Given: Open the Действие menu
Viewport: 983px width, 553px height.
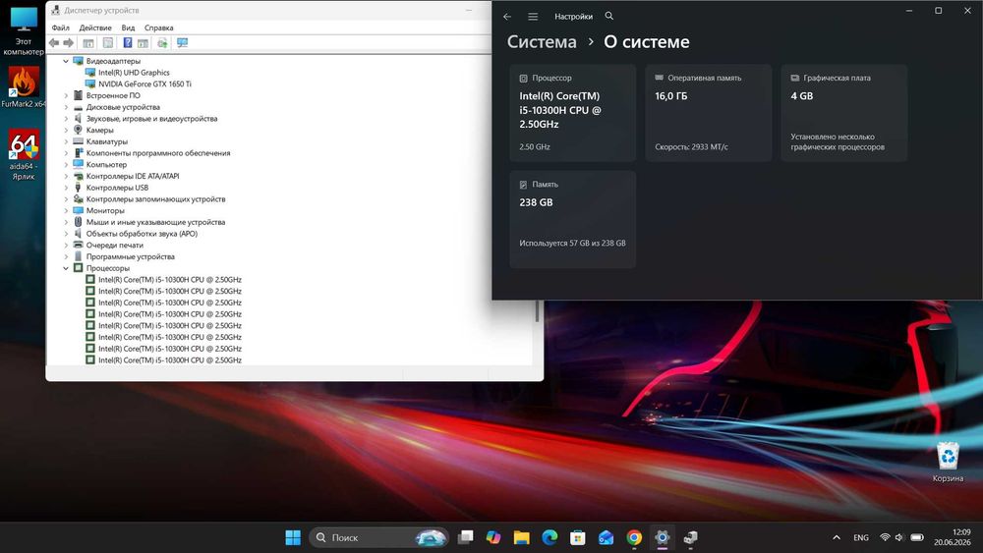Looking at the screenshot, I should tap(95, 28).
